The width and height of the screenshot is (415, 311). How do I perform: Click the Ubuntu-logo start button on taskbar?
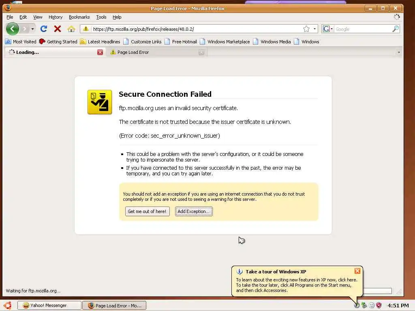point(8,305)
